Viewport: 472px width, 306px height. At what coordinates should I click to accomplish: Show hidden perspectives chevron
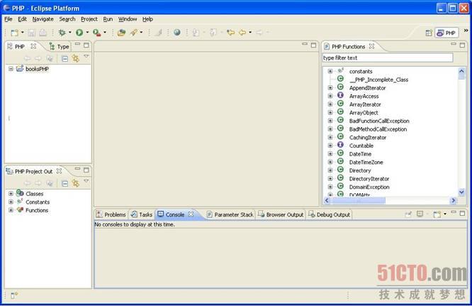pyautogui.click(x=466, y=31)
